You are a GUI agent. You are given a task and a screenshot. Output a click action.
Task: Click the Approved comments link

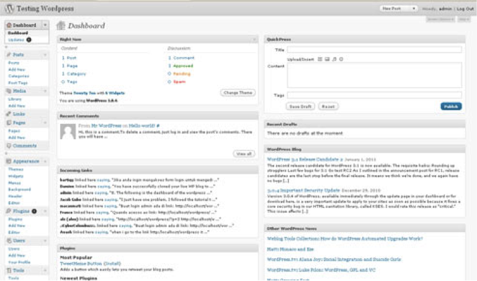coord(183,66)
